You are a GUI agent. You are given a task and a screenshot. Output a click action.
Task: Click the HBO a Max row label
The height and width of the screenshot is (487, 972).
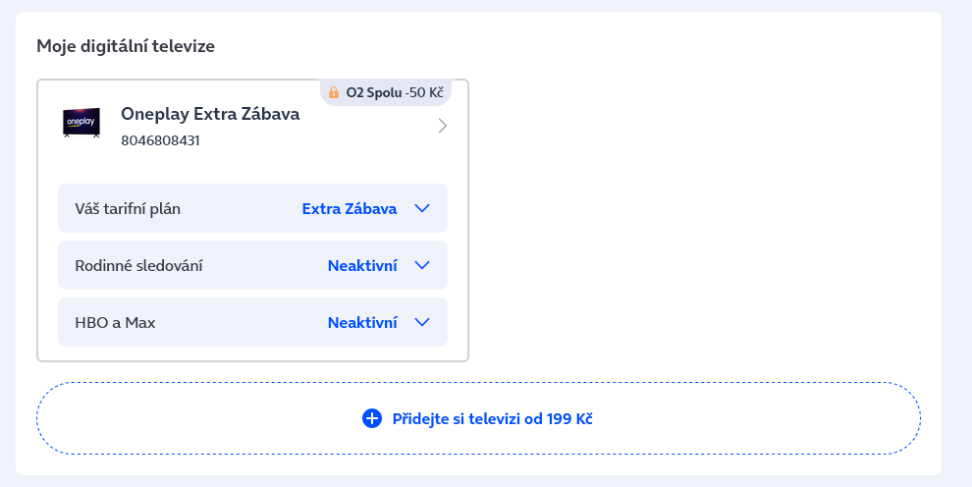coord(115,322)
